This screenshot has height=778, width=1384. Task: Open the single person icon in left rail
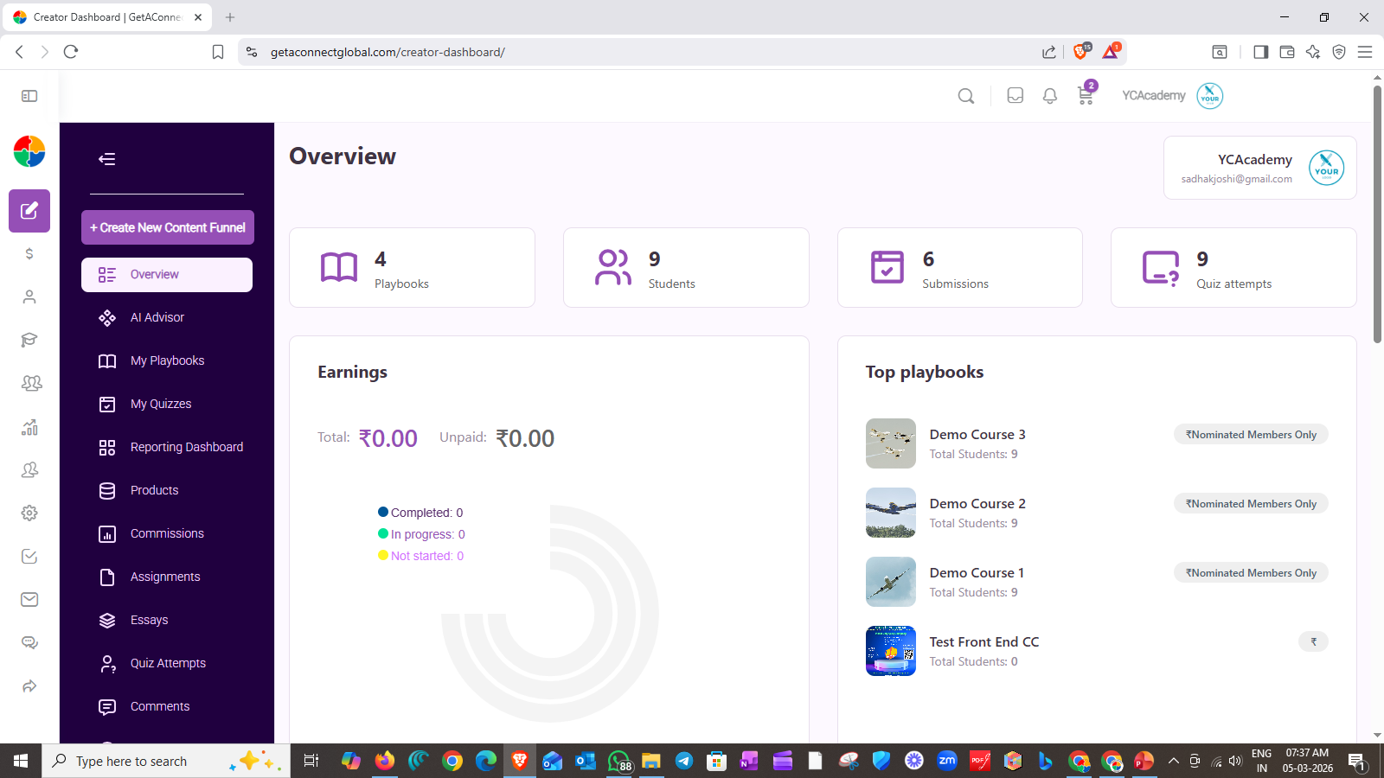29,297
